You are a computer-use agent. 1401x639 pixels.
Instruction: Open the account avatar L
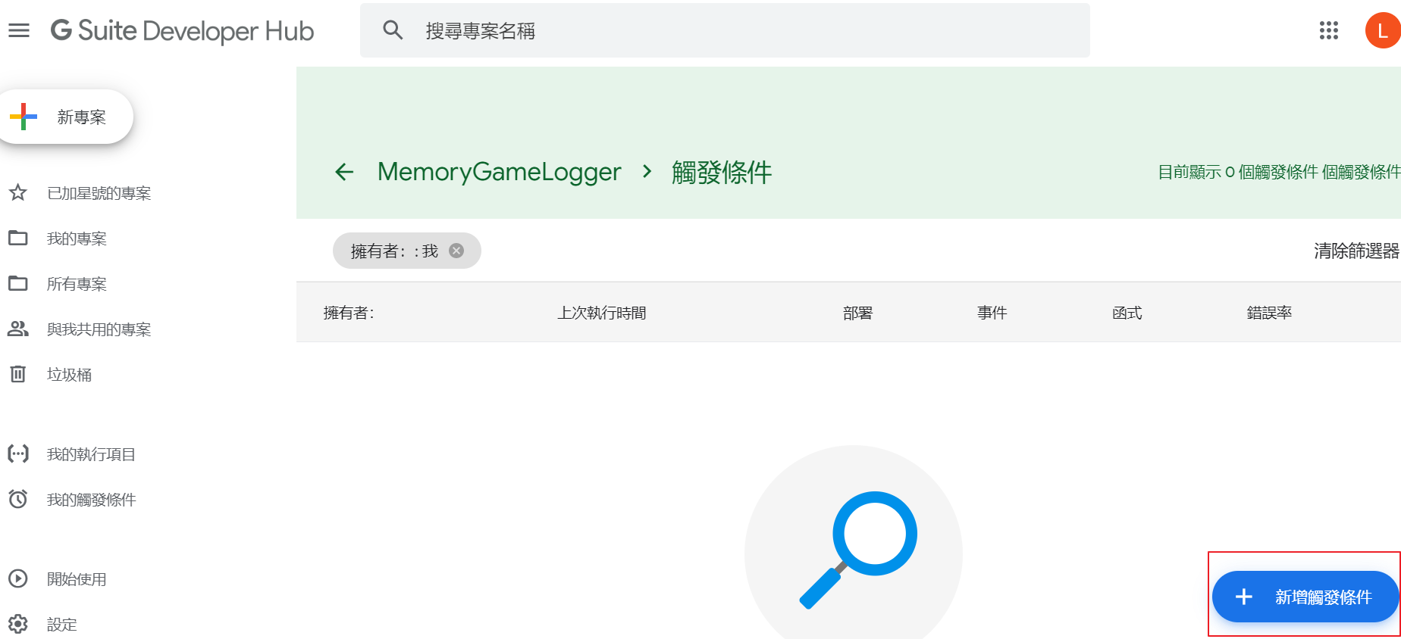click(x=1383, y=30)
